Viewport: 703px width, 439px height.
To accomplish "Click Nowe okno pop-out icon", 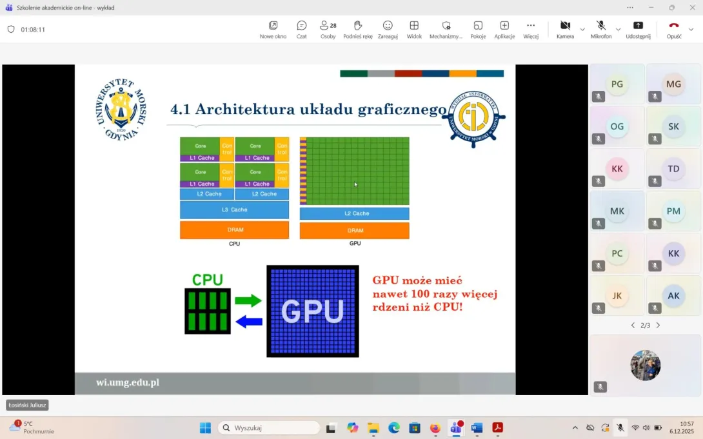I will [273, 29].
